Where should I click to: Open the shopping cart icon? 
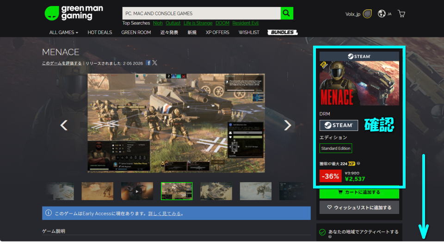point(401,14)
